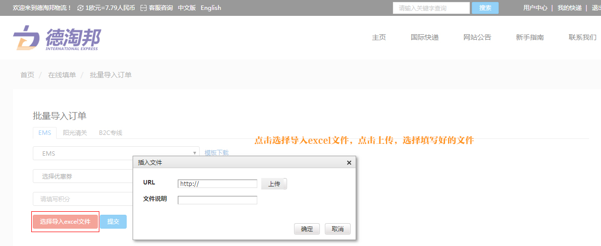Image resolution: width=601 pixels, height=246 pixels.
Task: Click the euro exchange rate refresh icon
Action: pyautogui.click(x=80, y=8)
